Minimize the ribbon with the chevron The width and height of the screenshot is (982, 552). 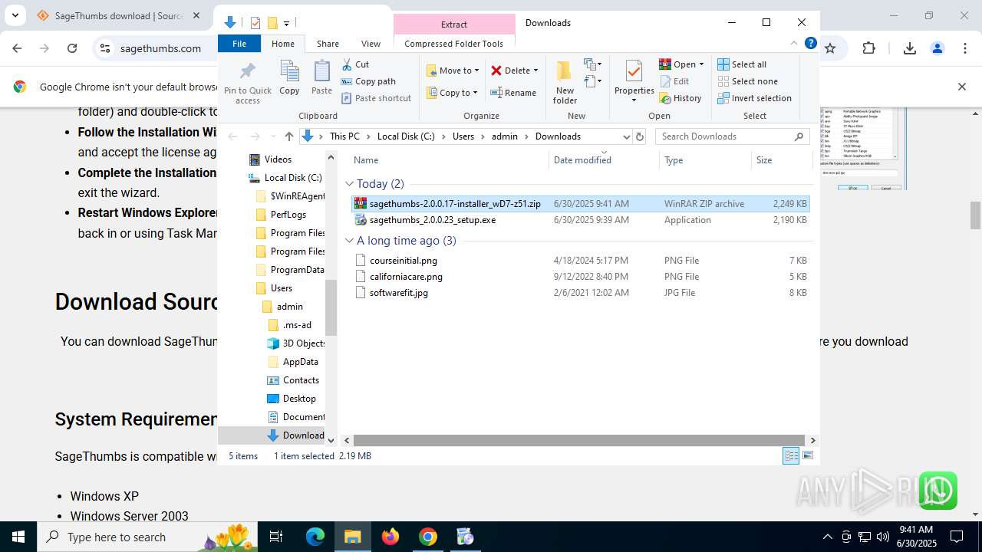pos(794,44)
